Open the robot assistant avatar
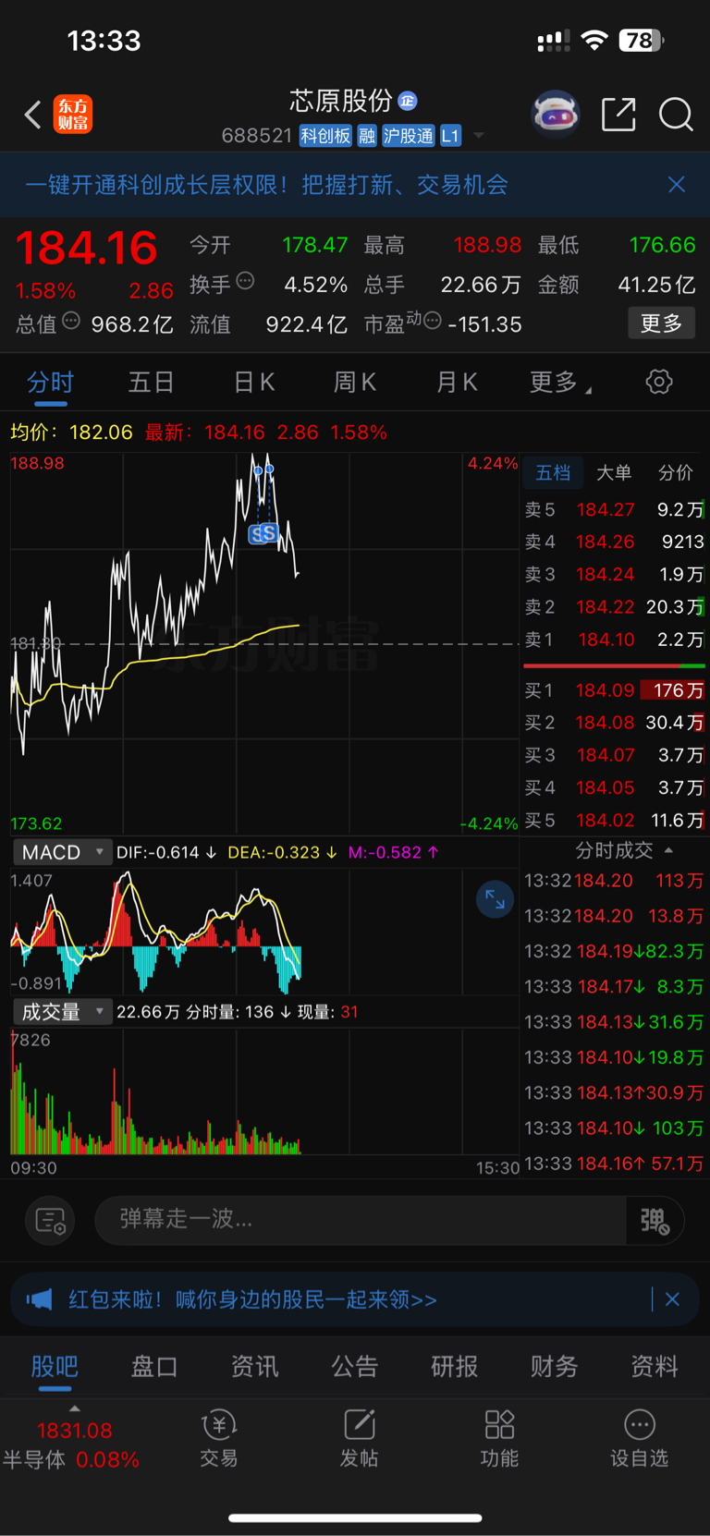Viewport: 710px width, 1536px height. point(556,114)
